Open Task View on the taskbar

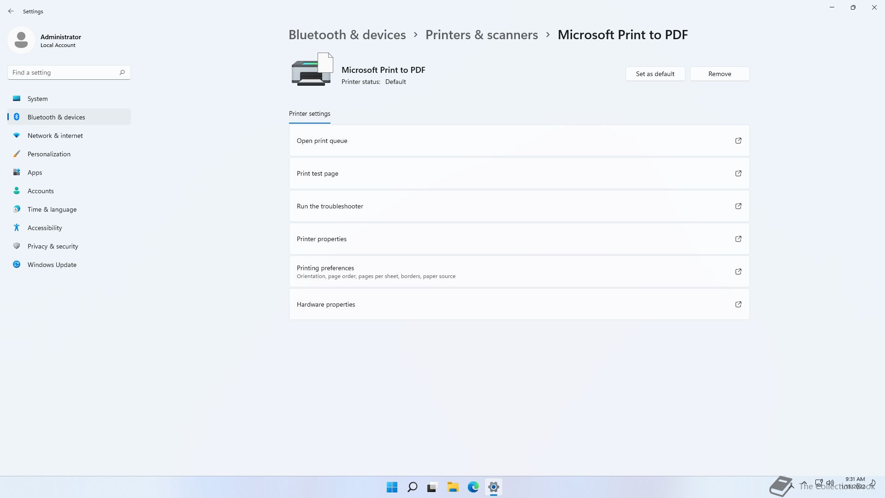point(432,487)
